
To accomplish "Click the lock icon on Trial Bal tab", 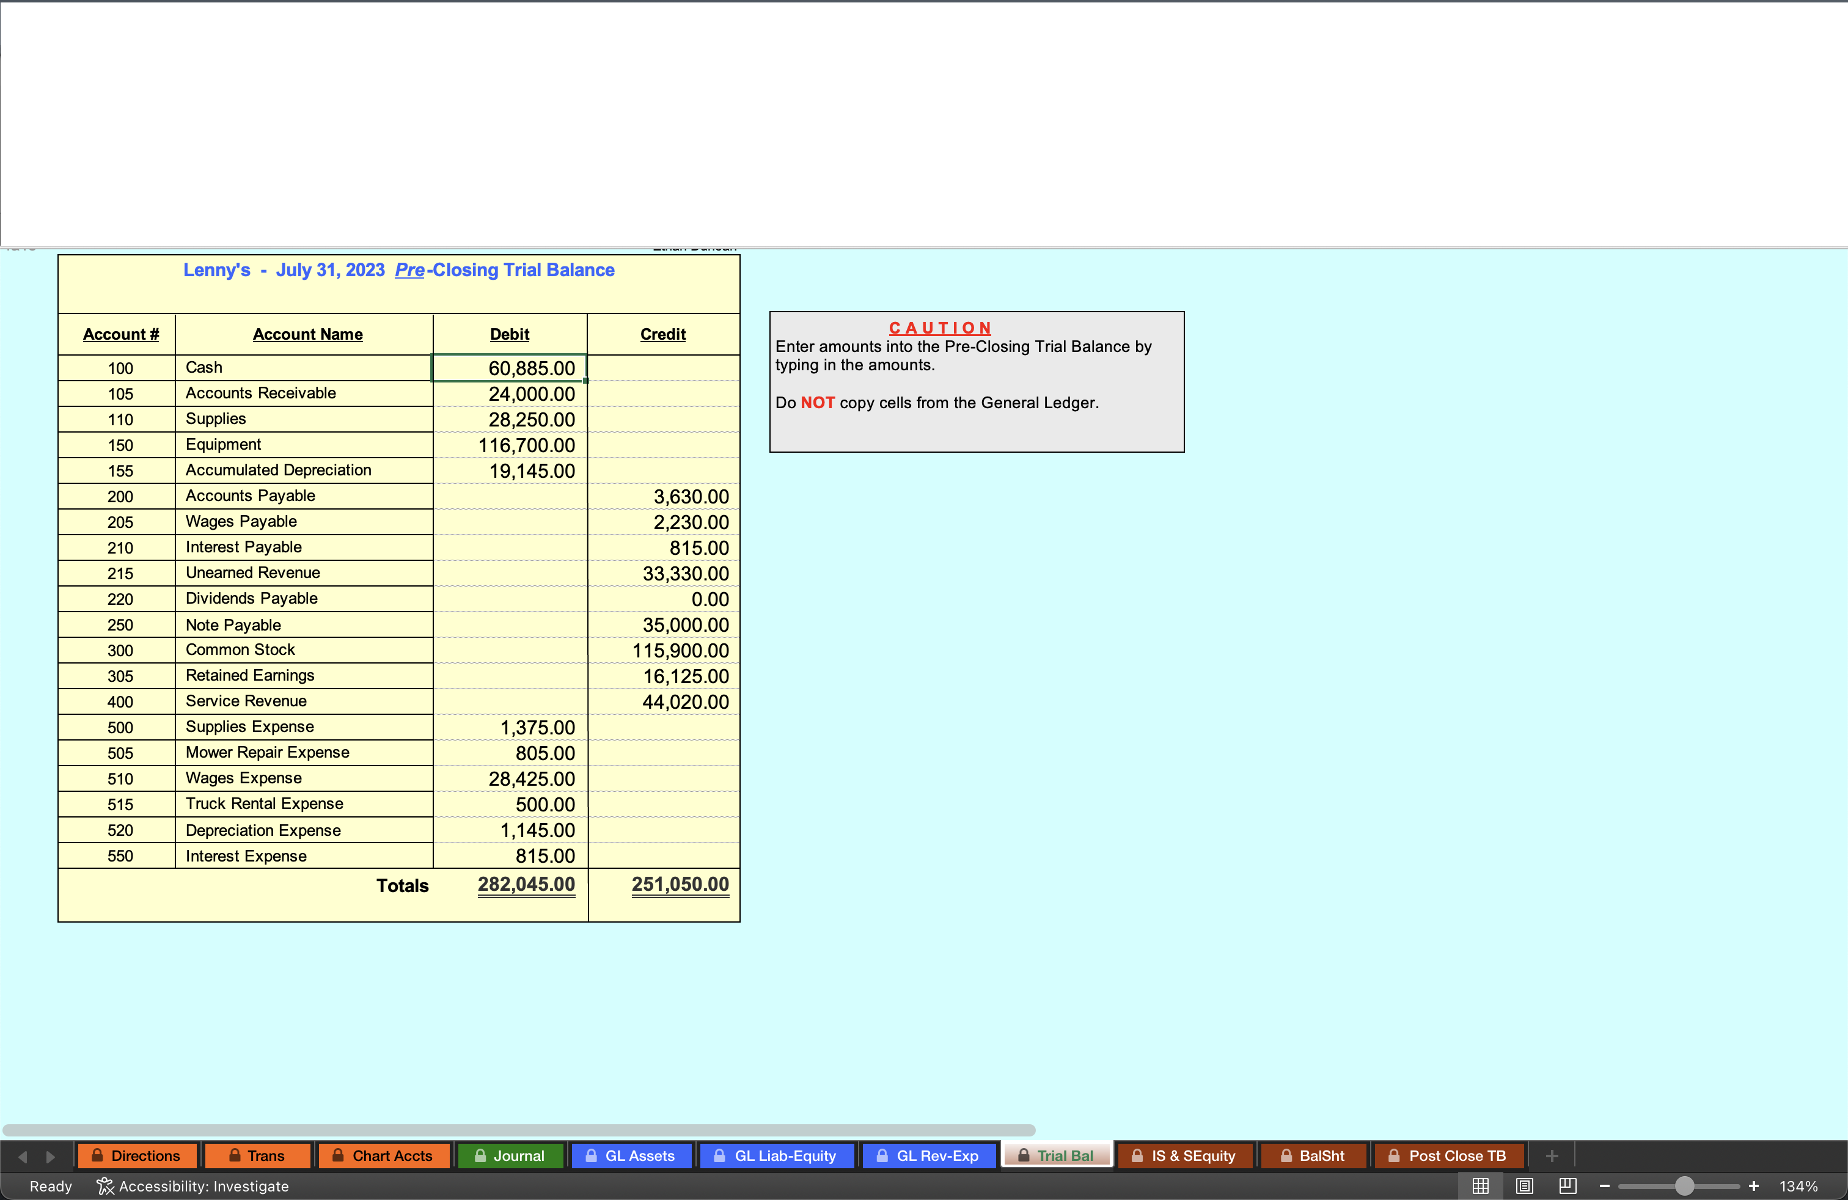I will (x=1024, y=1156).
